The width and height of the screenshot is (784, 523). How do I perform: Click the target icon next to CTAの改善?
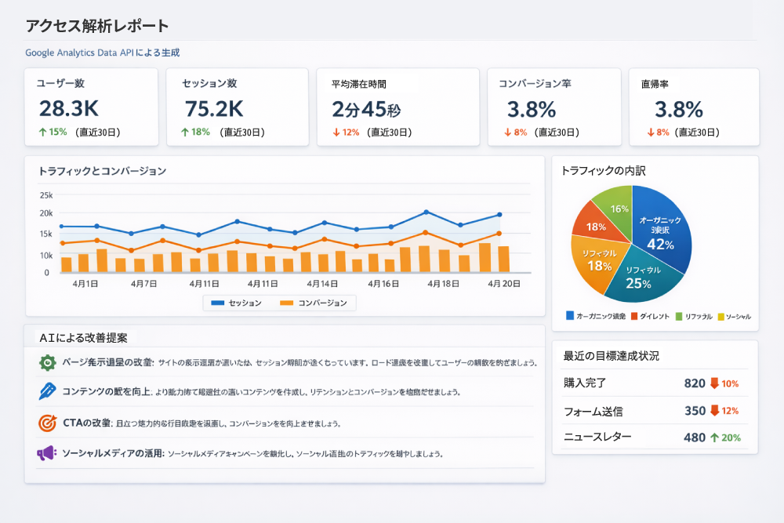coord(48,423)
